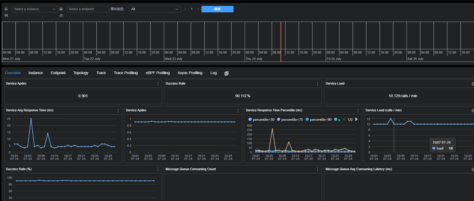Show previous legend page in percentile chart
This screenshot has width=474, height=201.
point(344,119)
